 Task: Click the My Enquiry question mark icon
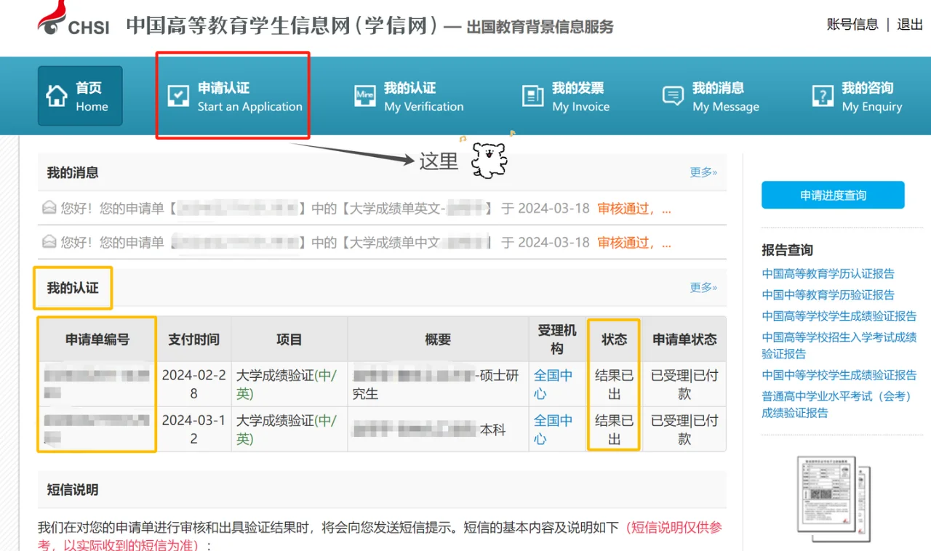click(x=823, y=96)
